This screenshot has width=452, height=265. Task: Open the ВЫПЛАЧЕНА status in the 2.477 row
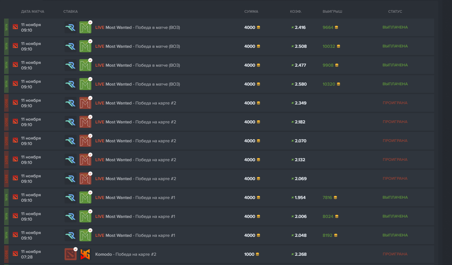point(395,65)
